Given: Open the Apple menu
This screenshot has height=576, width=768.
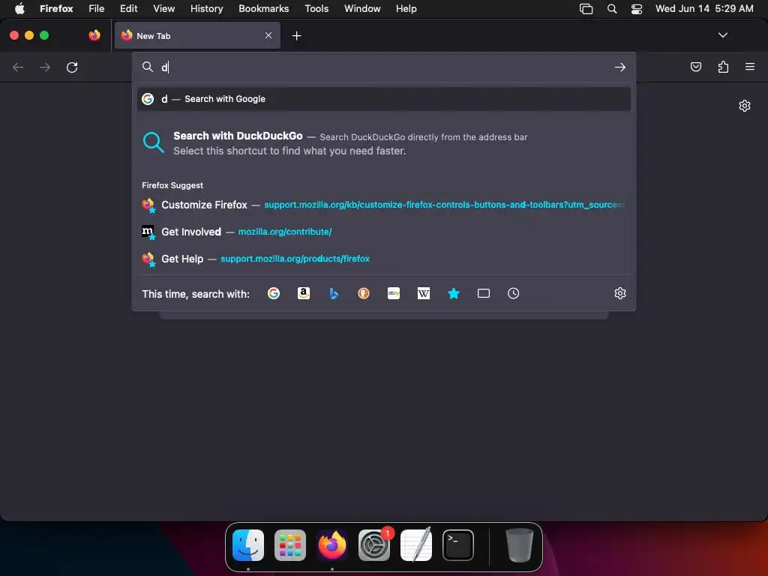Looking at the screenshot, I should coord(19,8).
